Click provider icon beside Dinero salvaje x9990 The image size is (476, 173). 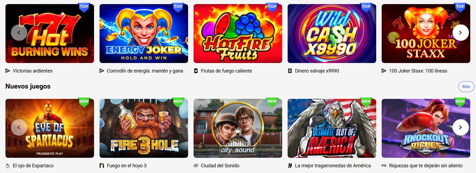pyautogui.click(x=290, y=71)
